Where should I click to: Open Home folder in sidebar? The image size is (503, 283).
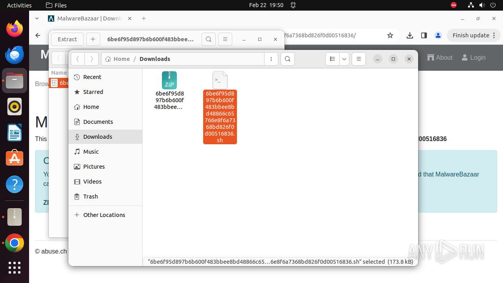105,107
